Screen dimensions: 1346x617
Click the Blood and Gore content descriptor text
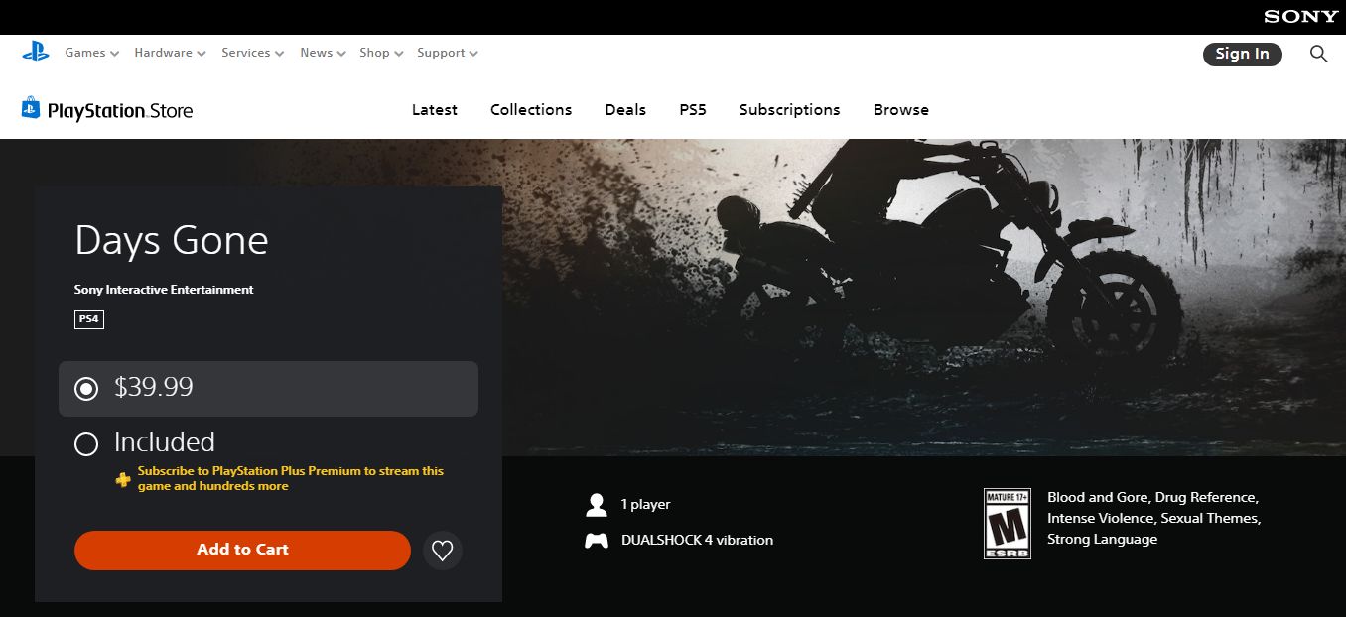click(x=1153, y=518)
